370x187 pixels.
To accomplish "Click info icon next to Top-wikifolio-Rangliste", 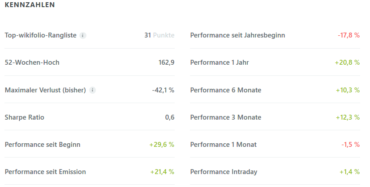I will tap(83, 35).
